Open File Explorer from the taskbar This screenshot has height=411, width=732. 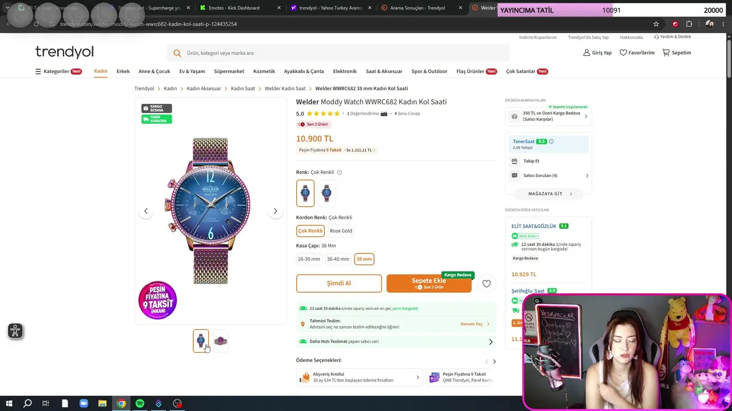pyautogui.click(x=102, y=404)
